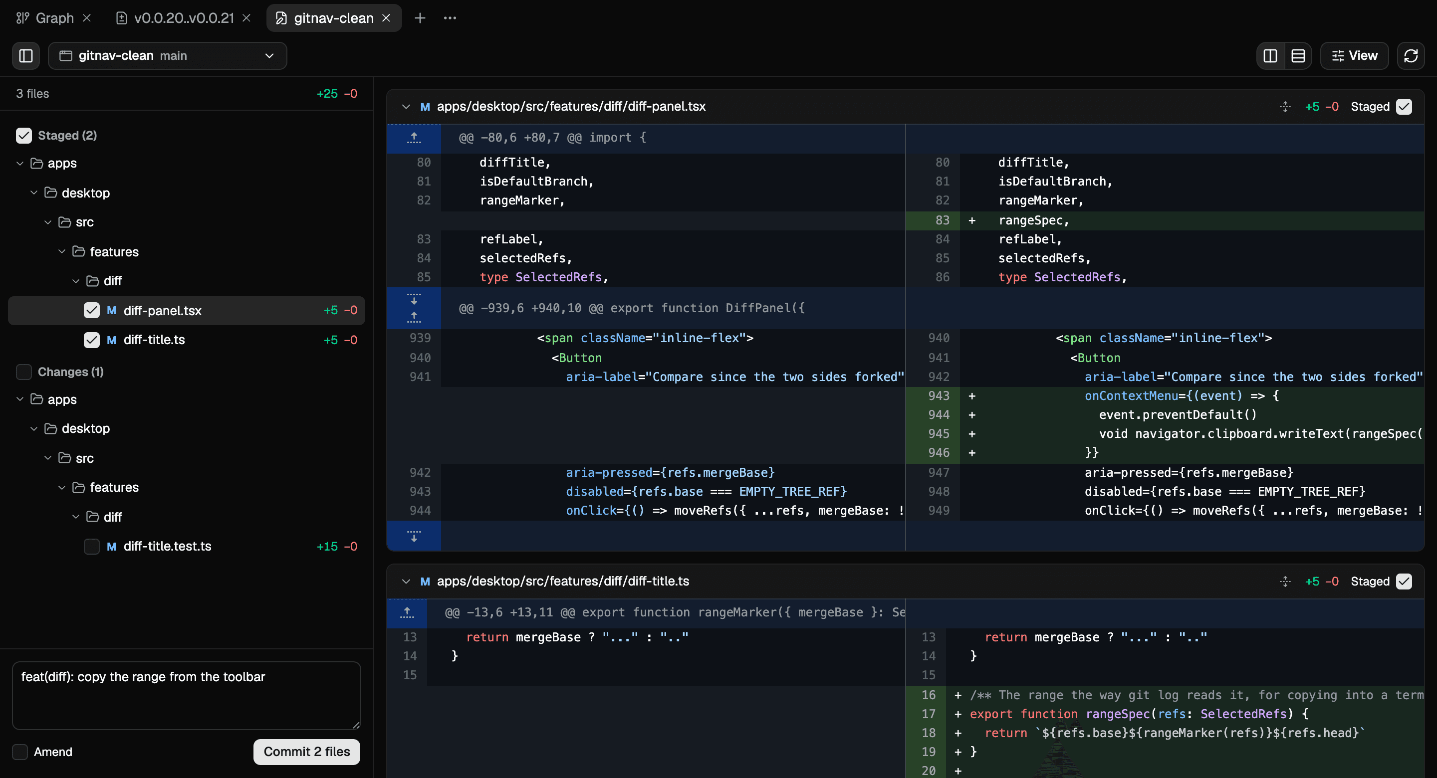Image resolution: width=1437 pixels, height=778 pixels.
Task: Collapse the src folder under Staged
Action: click(48, 222)
